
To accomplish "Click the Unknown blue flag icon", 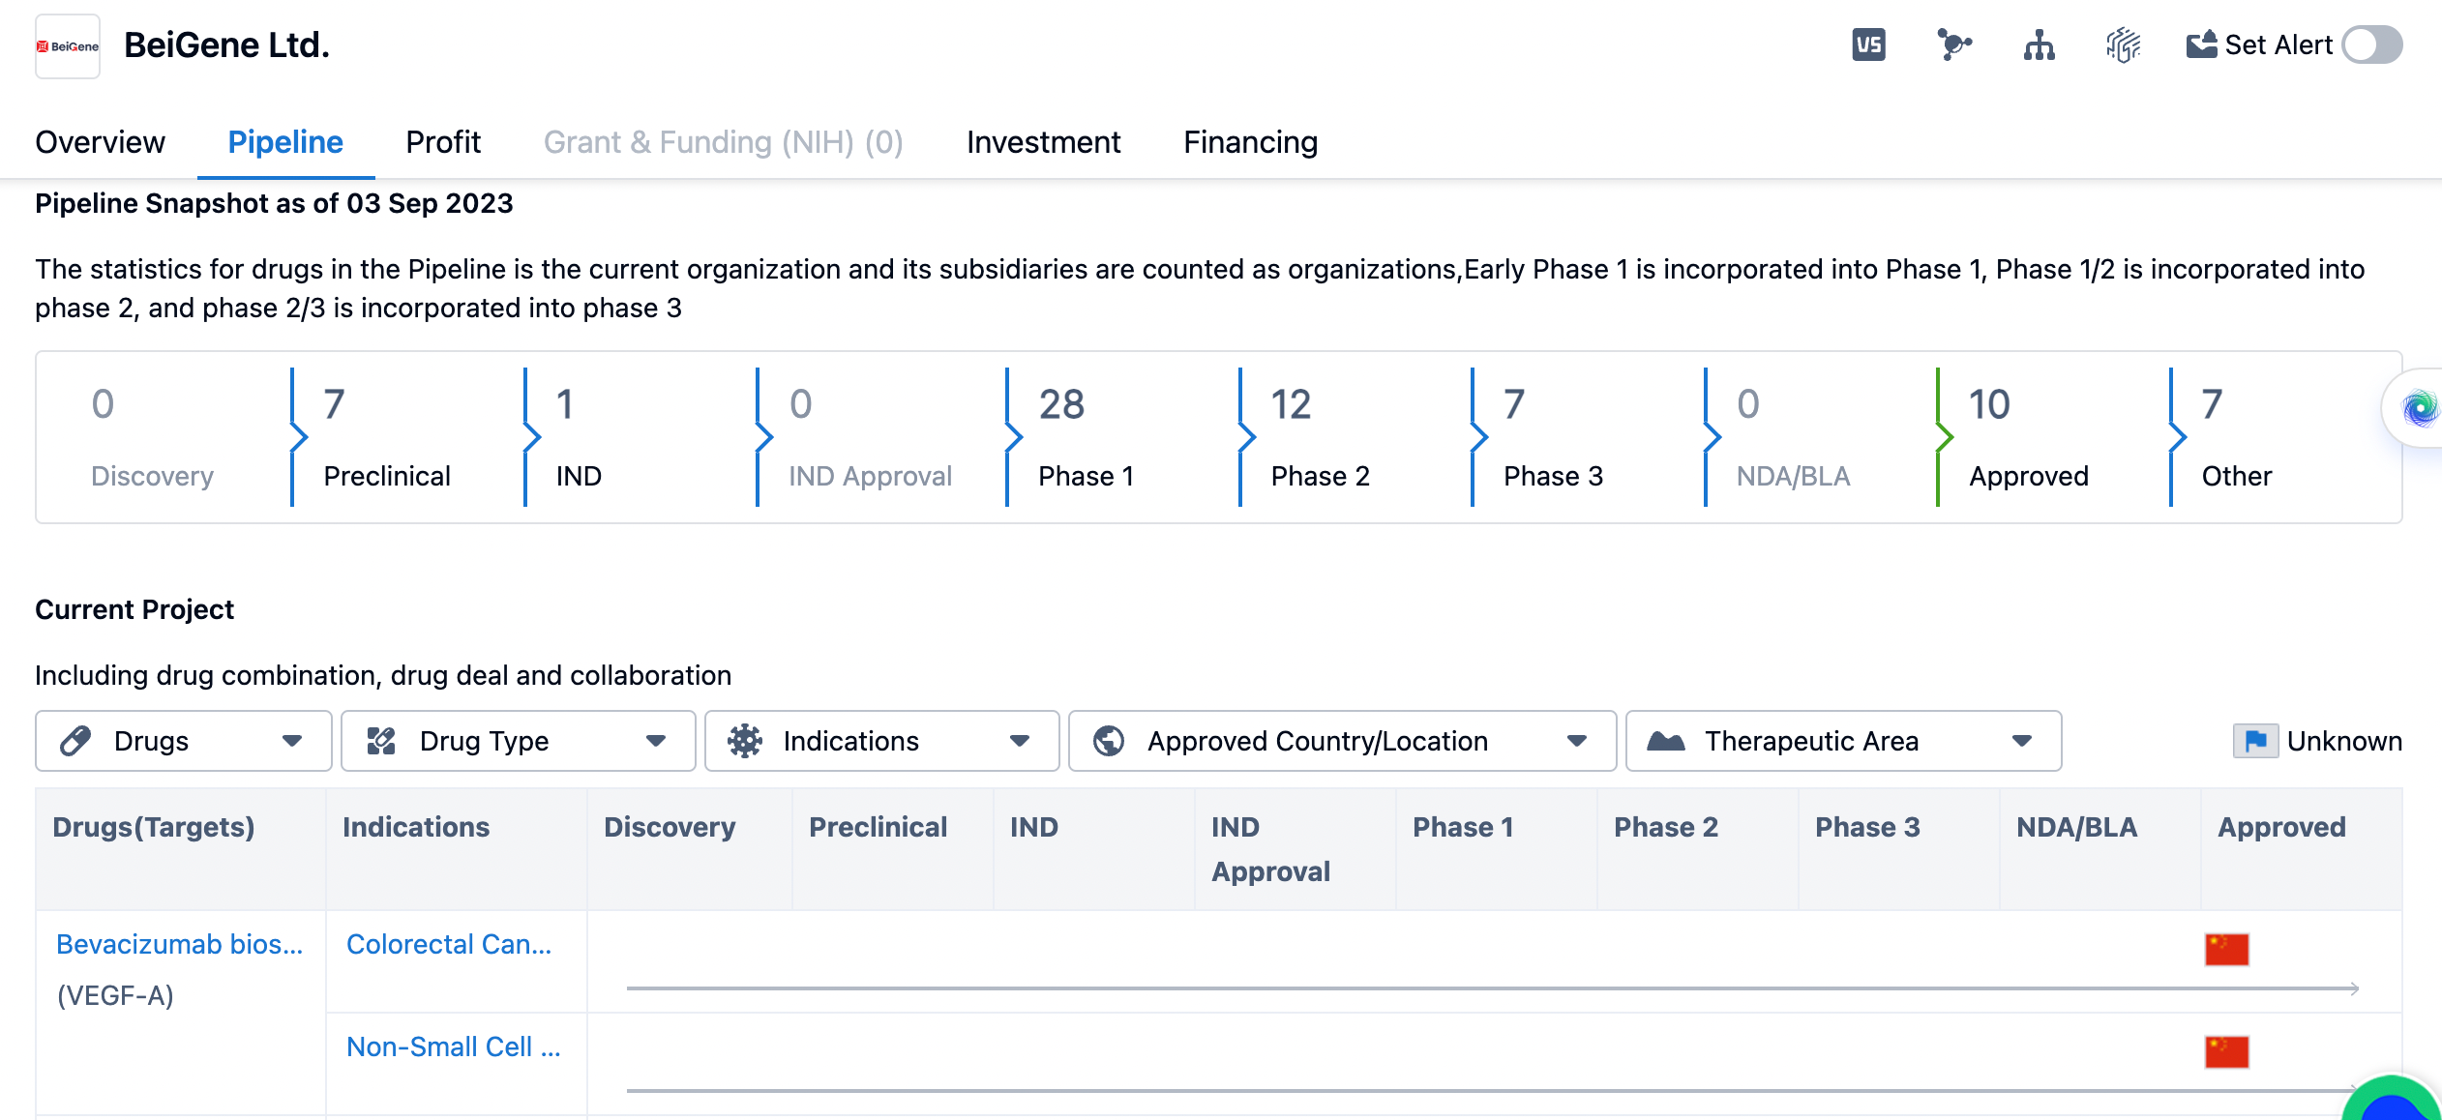I will click(2255, 741).
